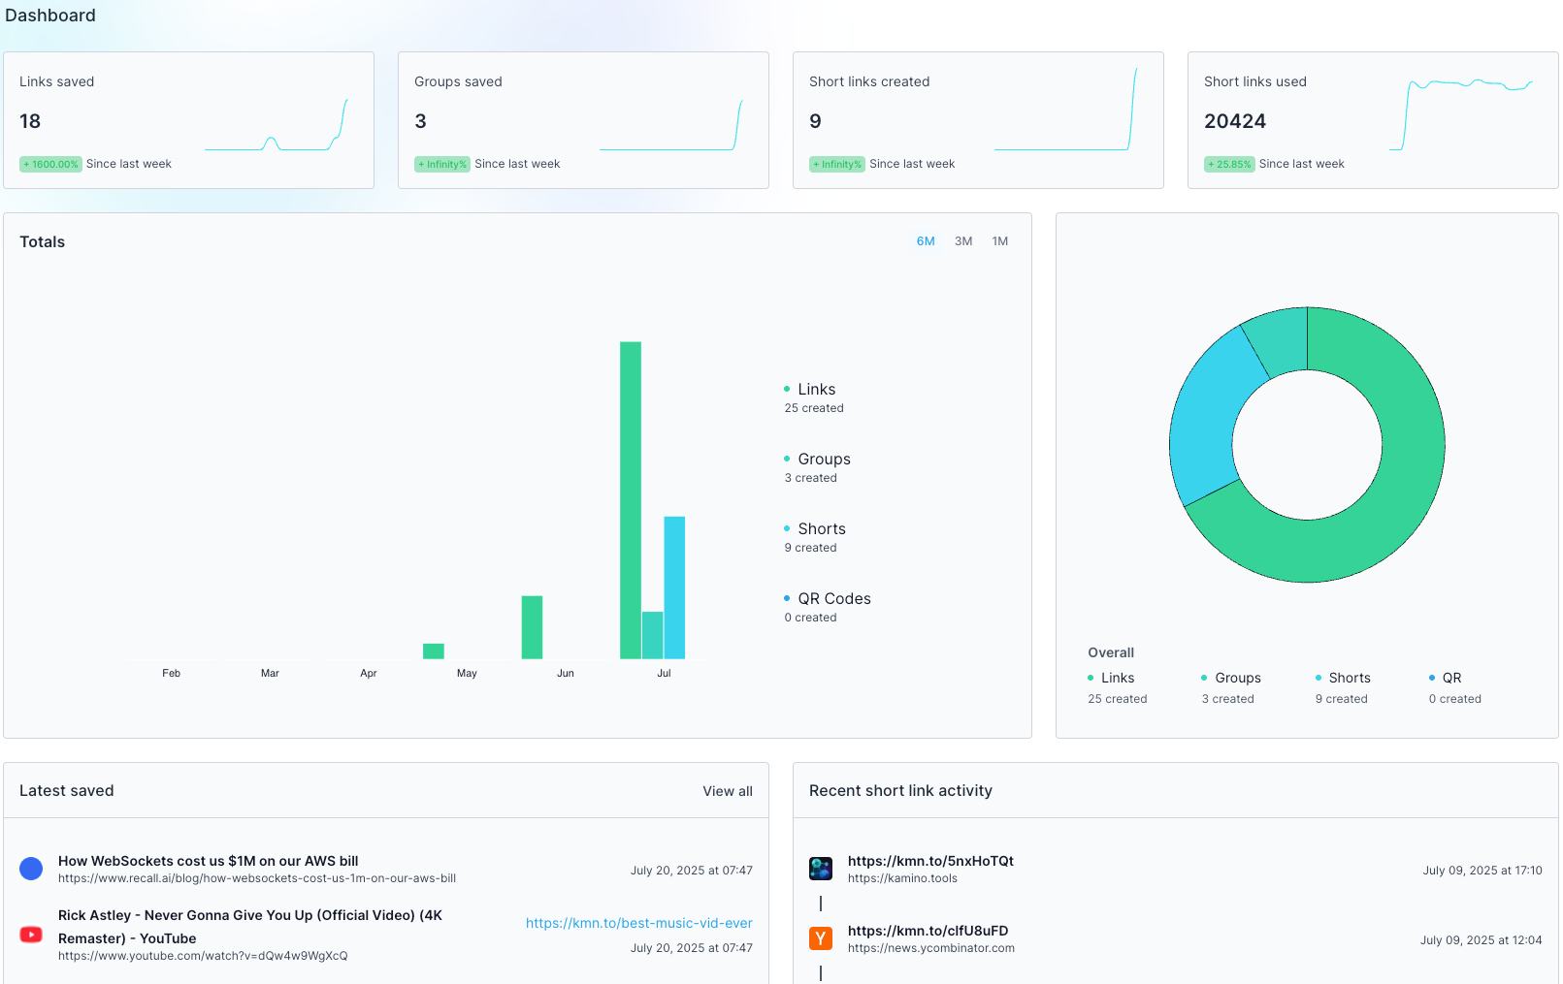1563x984 pixels.
Task: Click the YouTube icon beside Rick Astley entry
Action: (31, 935)
